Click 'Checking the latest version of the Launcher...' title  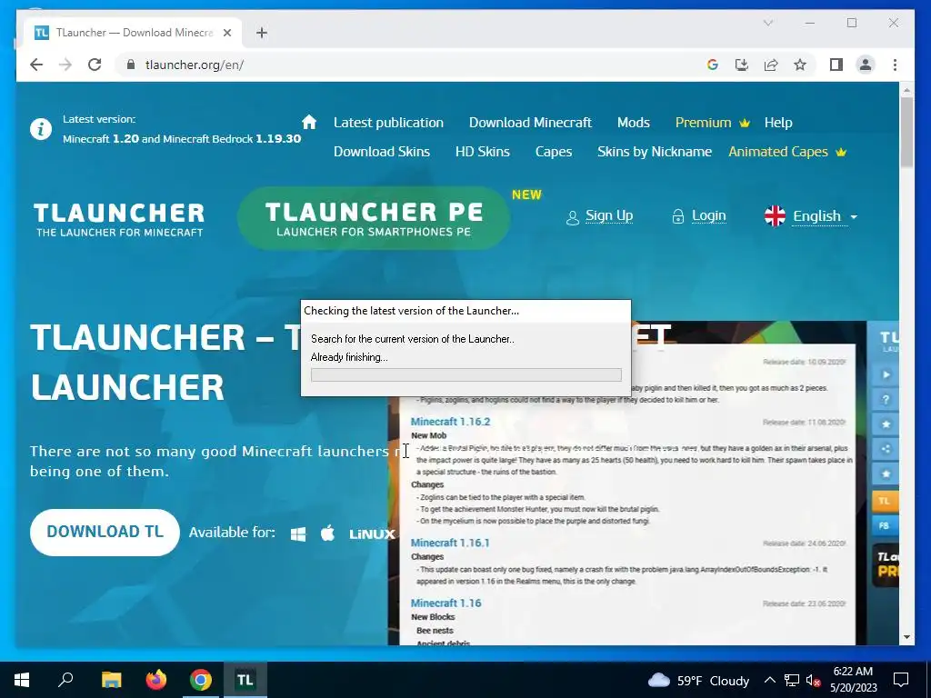(412, 311)
